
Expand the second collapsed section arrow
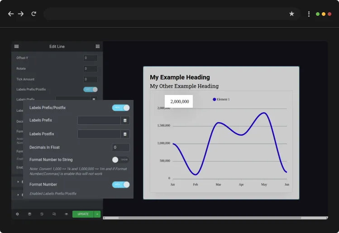[x=18, y=195]
